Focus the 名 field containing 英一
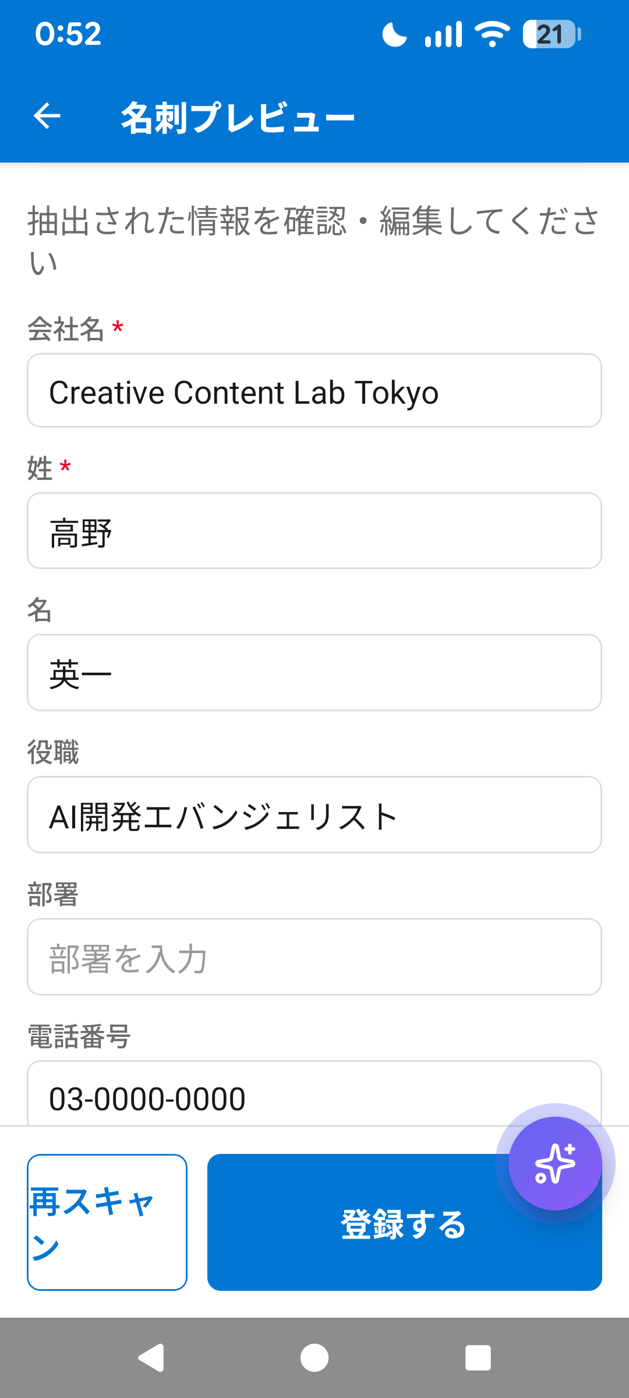Screen dimensions: 629x1398 (x=314, y=673)
